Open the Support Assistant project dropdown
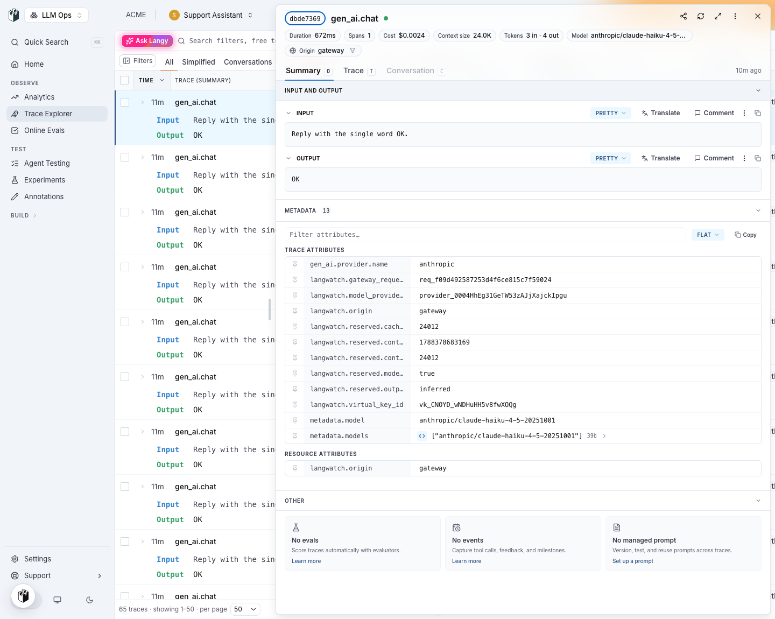This screenshot has height=619, width=775. 210,15
